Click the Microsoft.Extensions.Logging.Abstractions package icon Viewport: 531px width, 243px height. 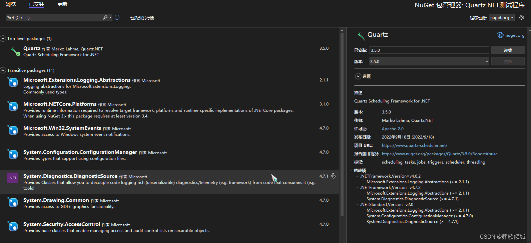(13, 82)
